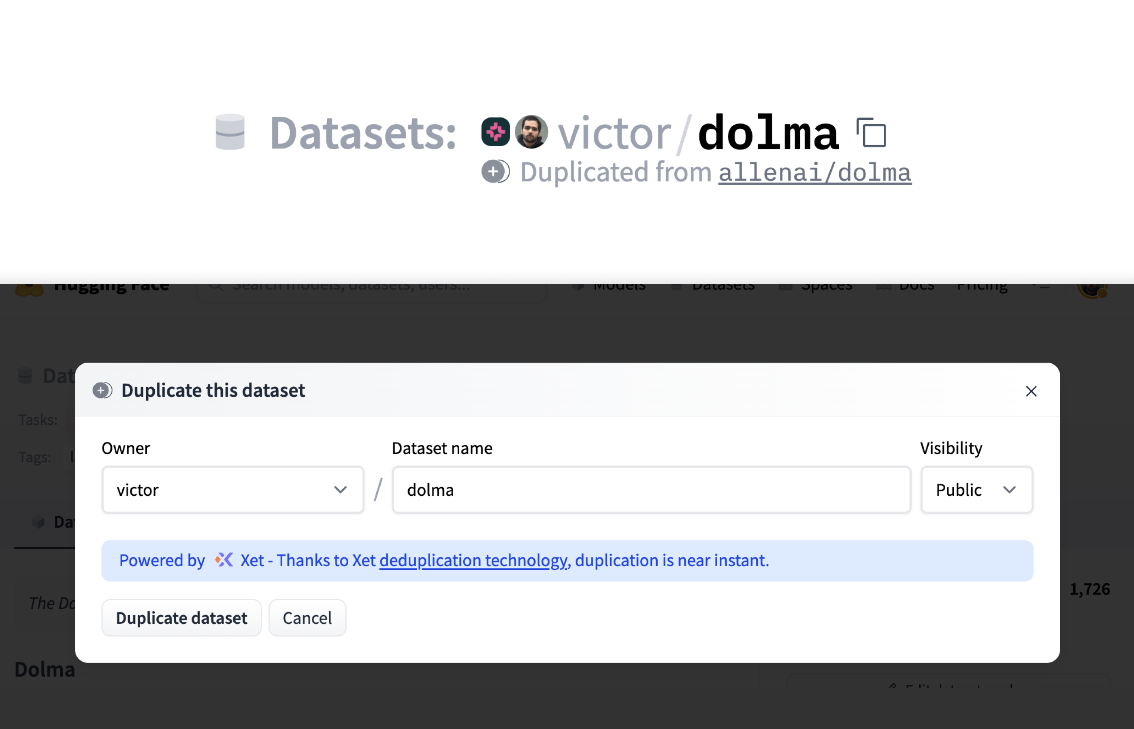
Task: Click the Xet logo in the info banner
Action: 224,560
